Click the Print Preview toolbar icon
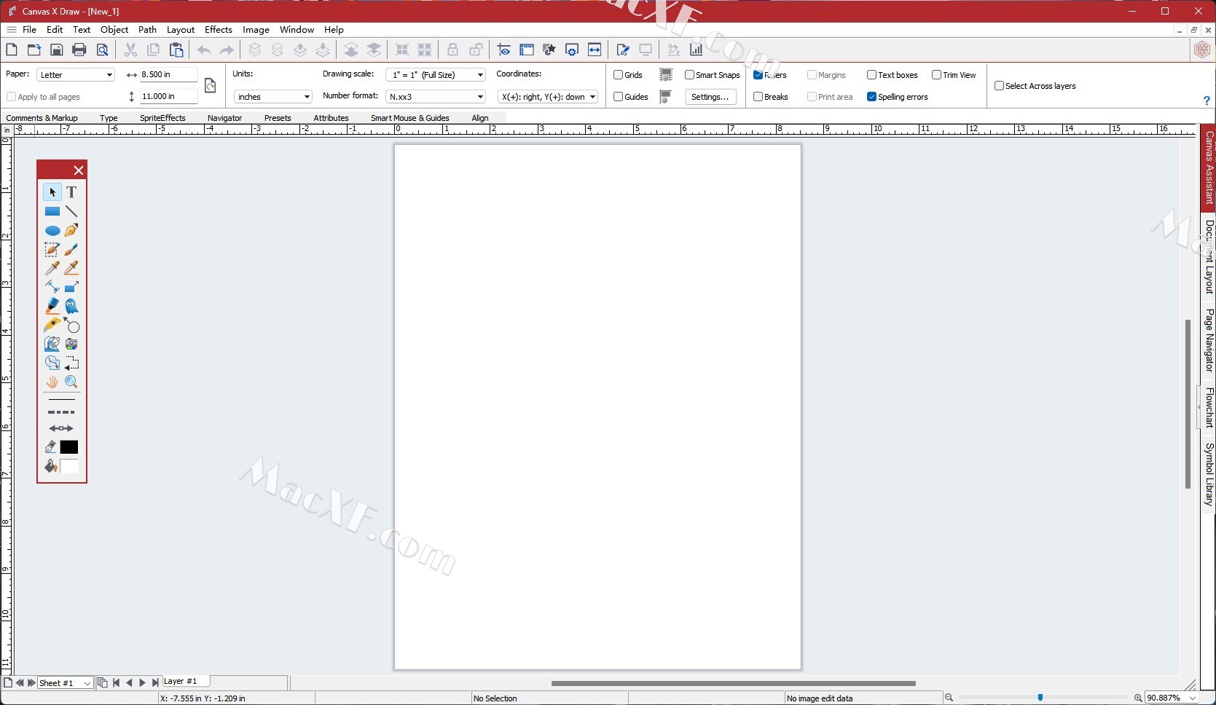This screenshot has width=1216, height=705. click(x=103, y=50)
